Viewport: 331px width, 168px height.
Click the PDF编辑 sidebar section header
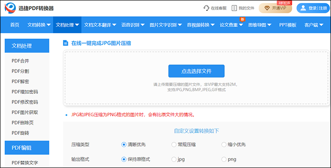(x=27, y=148)
